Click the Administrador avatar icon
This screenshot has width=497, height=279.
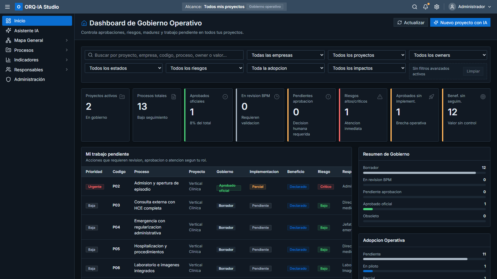[x=452, y=7]
